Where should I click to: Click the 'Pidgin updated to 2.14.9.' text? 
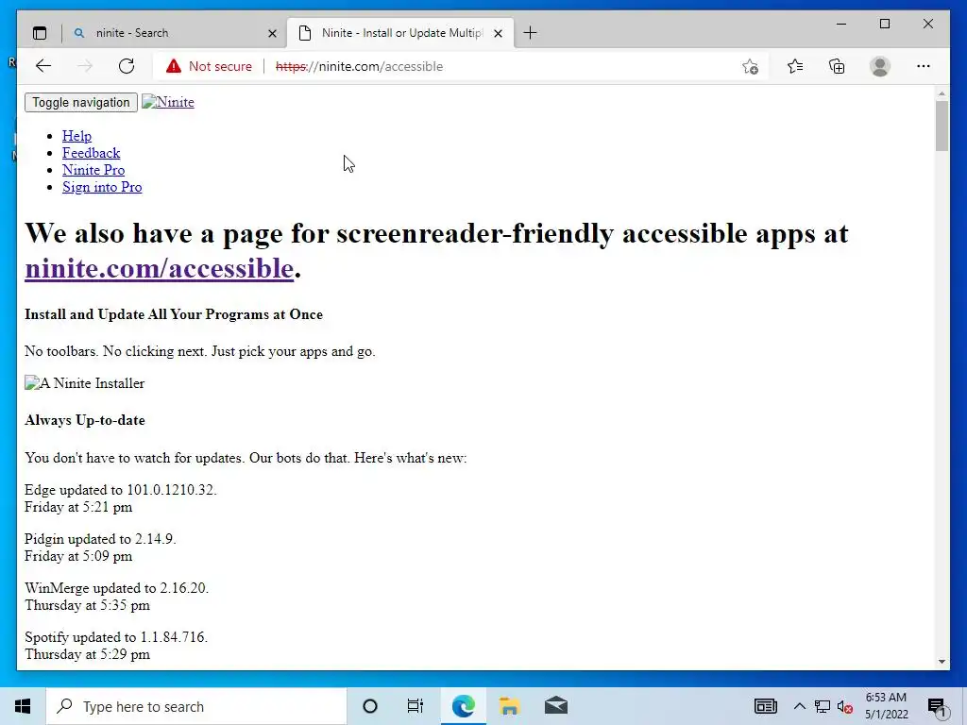pyautogui.click(x=100, y=539)
